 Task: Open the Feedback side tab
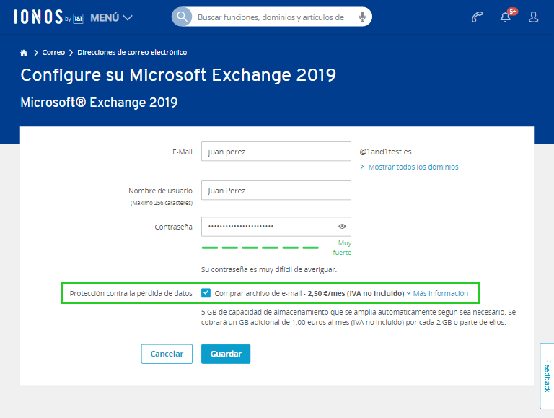(547, 375)
